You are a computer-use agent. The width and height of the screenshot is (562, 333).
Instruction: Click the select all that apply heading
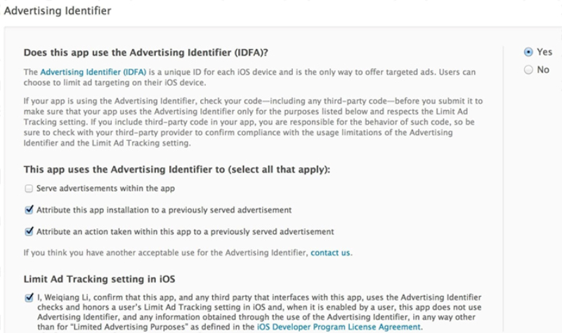point(177,169)
